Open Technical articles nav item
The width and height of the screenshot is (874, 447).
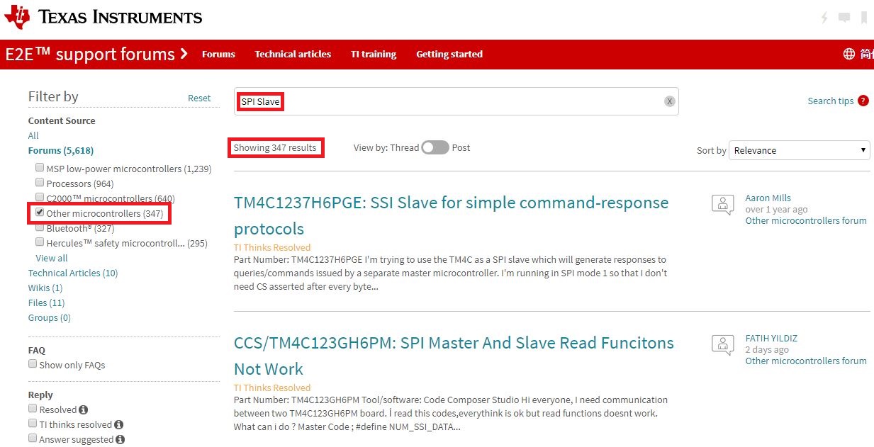click(x=293, y=54)
